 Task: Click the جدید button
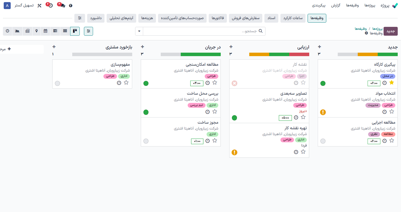(x=390, y=31)
